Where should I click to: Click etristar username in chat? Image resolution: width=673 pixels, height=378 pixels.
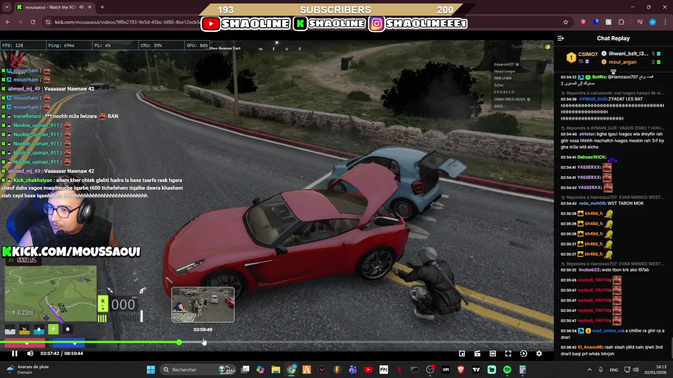pyautogui.click(x=587, y=134)
